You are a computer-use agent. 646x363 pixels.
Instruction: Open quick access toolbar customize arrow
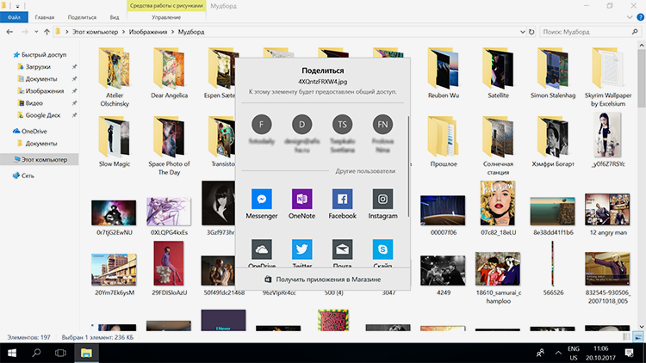[x=17, y=6]
